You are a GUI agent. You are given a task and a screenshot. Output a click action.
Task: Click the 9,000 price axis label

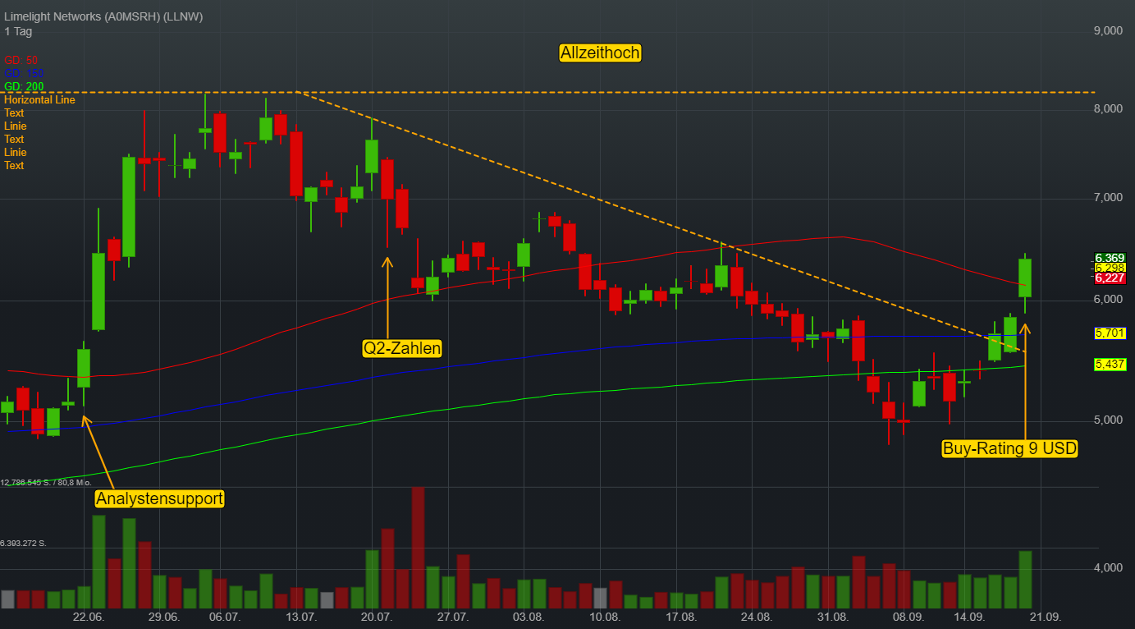1108,31
